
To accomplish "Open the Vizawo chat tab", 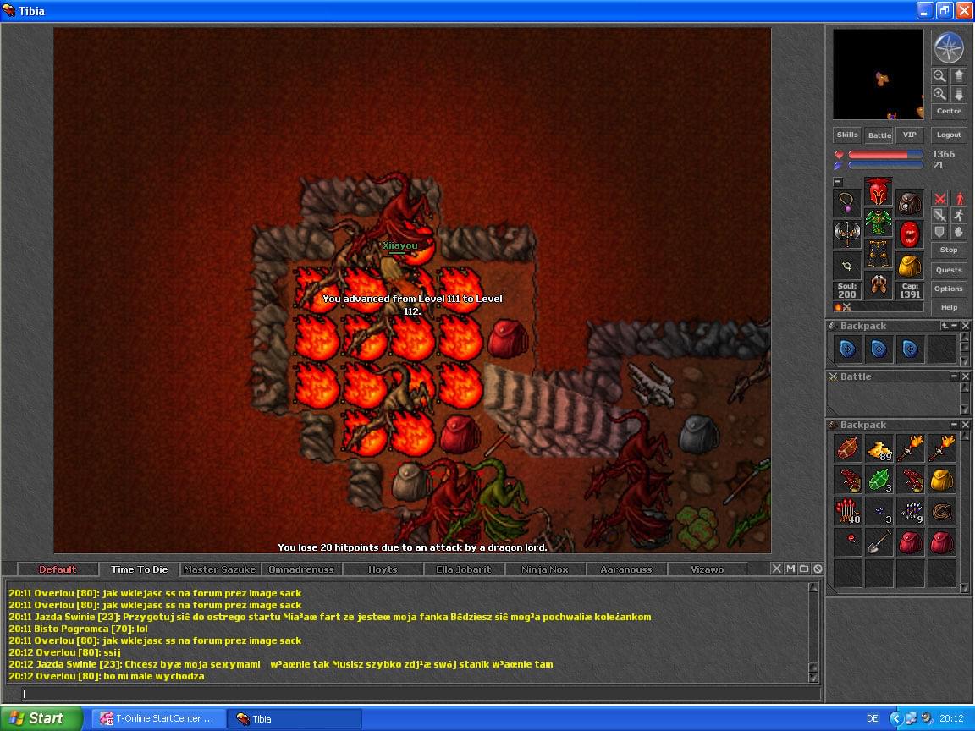I will pos(707,569).
